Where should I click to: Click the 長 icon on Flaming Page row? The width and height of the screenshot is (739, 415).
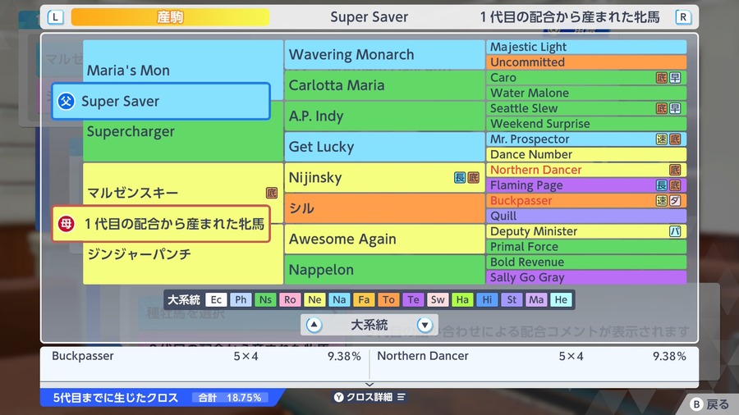(x=662, y=185)
